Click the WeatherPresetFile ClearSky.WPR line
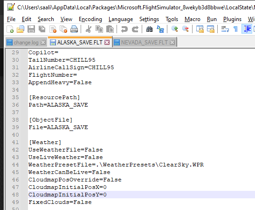 tap(116, 165)
